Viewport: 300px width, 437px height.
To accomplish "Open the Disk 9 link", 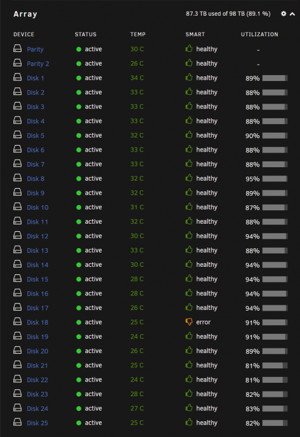I will pyautogui.click(x=36, y=193).
